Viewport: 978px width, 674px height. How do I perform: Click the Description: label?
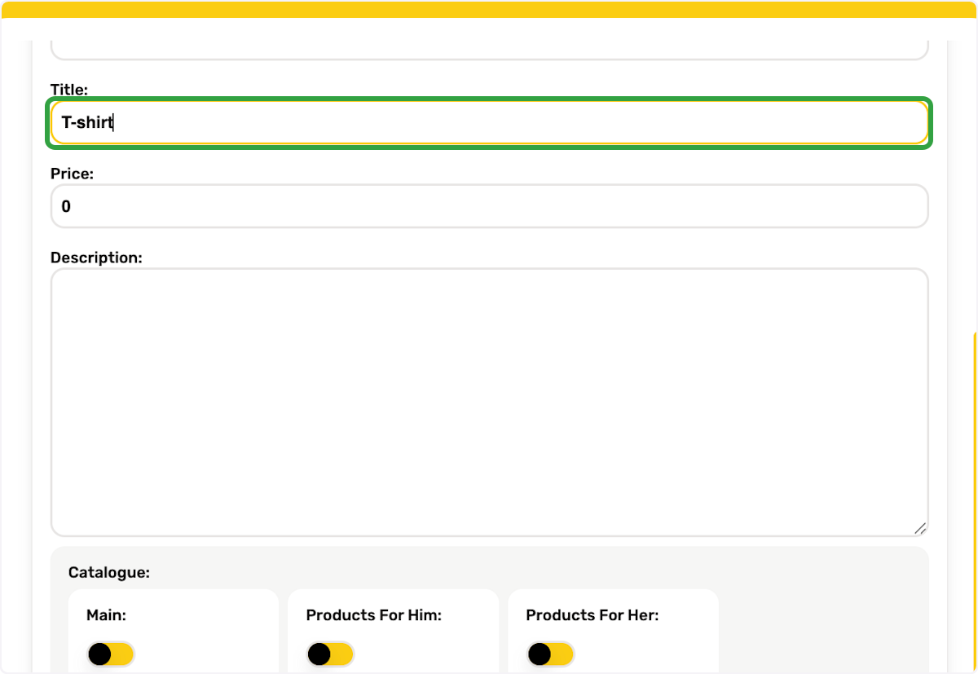pyautogui.click(x=96, y=258)
